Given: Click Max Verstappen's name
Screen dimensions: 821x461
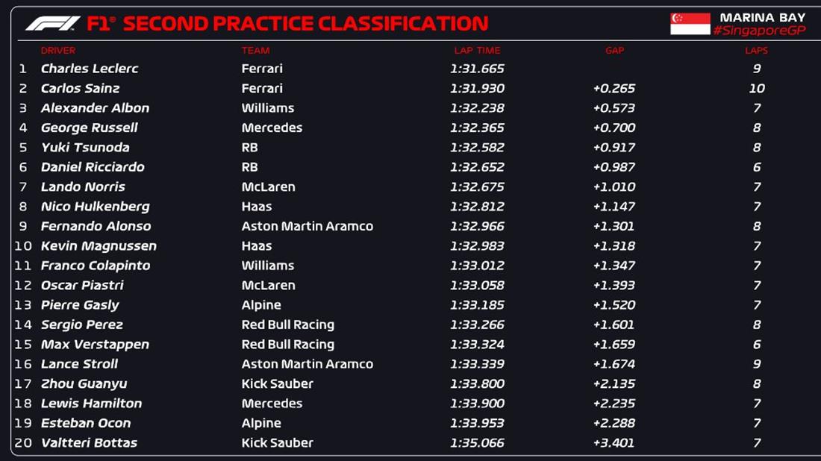Looking at the screenshot, I should pos(95,345).
